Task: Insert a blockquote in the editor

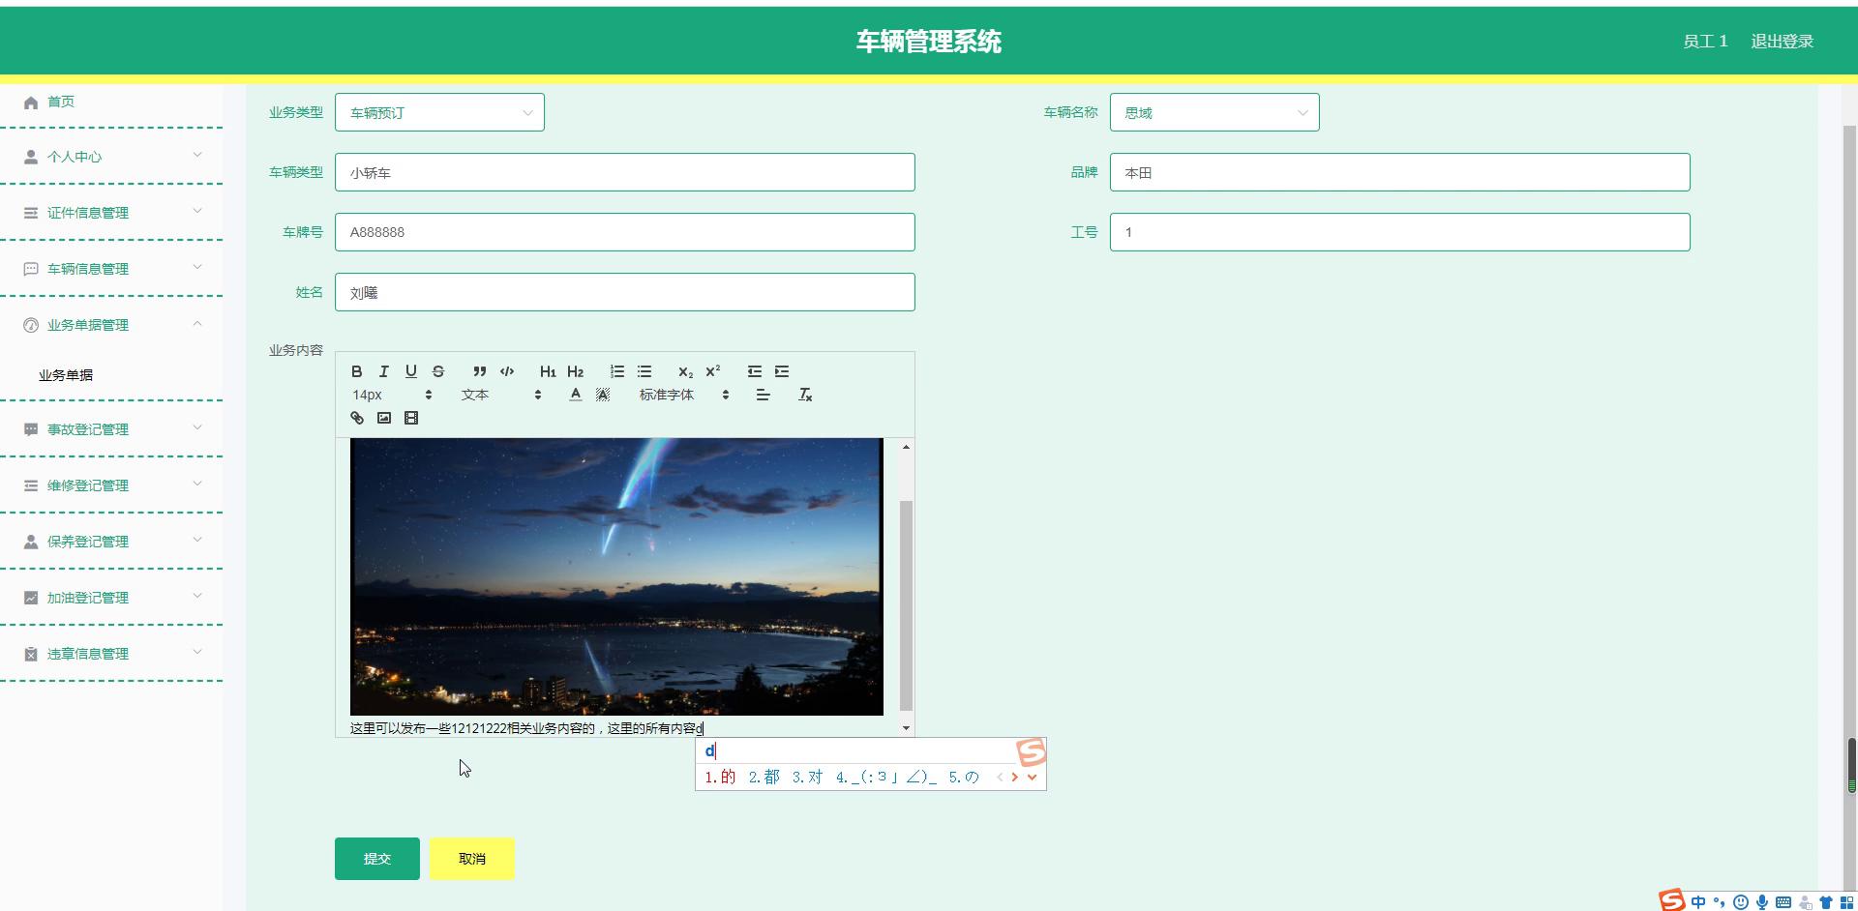Action: [x=479, y=371]
